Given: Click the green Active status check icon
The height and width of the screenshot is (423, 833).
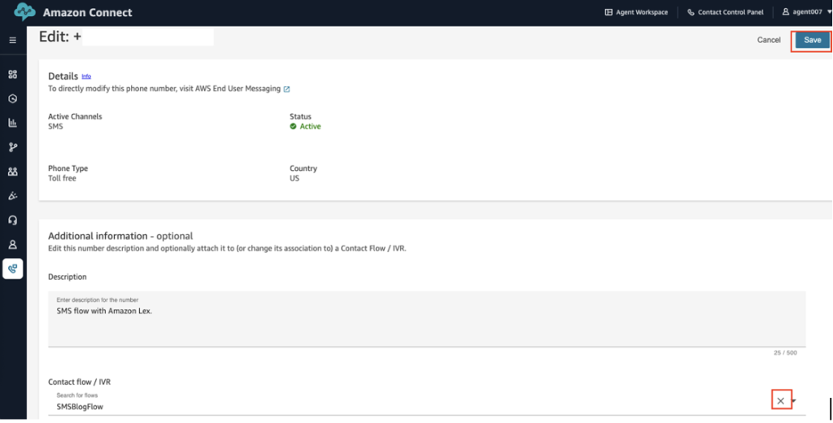Looking at the screenshot, I should [293, 126].
